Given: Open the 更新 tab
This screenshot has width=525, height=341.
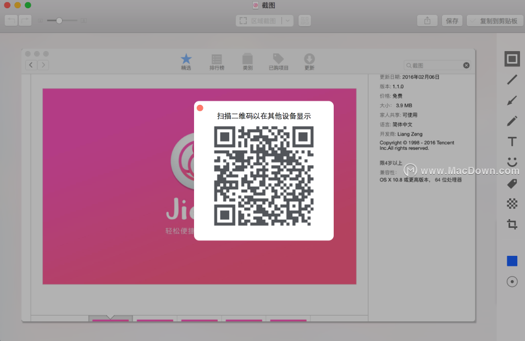Looking at the screenshot, I should [310, 62].
